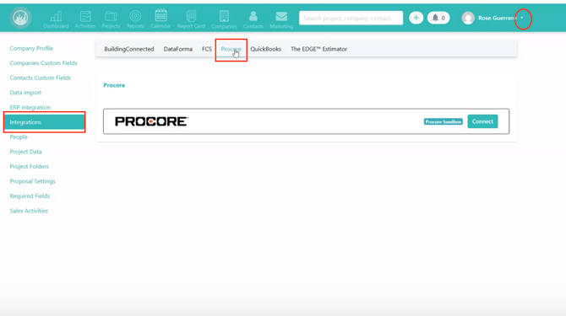The width and height of the screenshot is (566, 316).
Task: Open Company Profile in the sidebar
Action: click(x=31, y=48)
